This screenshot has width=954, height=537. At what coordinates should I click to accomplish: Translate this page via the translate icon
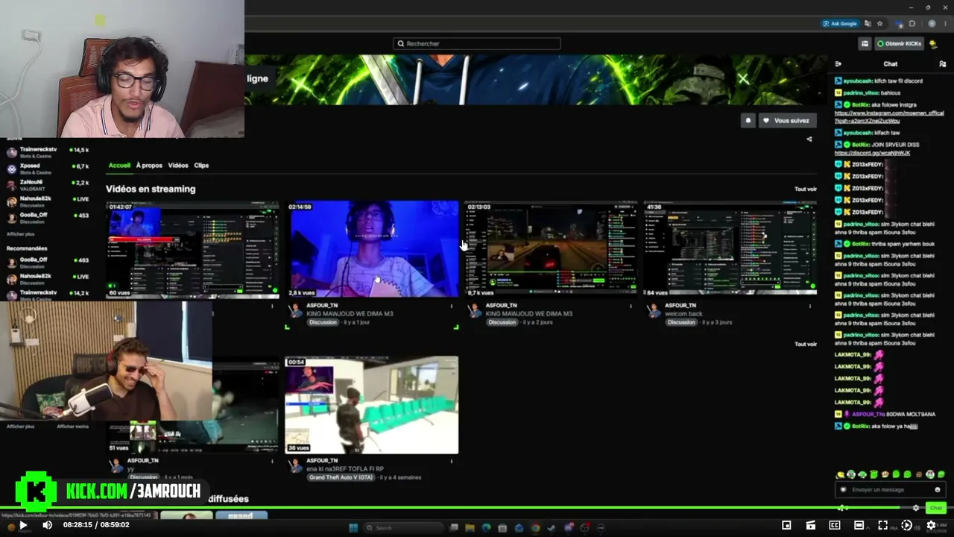[868, 23]
